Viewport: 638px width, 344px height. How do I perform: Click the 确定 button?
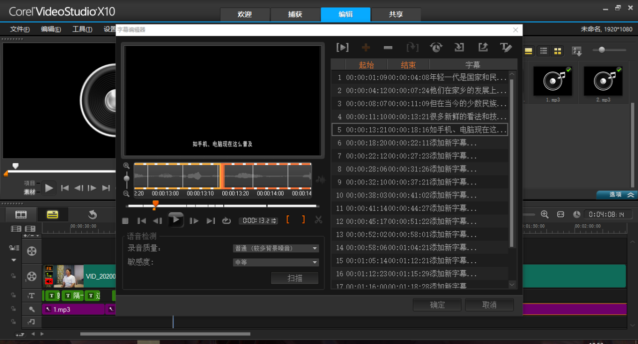(x=437, y=305)
